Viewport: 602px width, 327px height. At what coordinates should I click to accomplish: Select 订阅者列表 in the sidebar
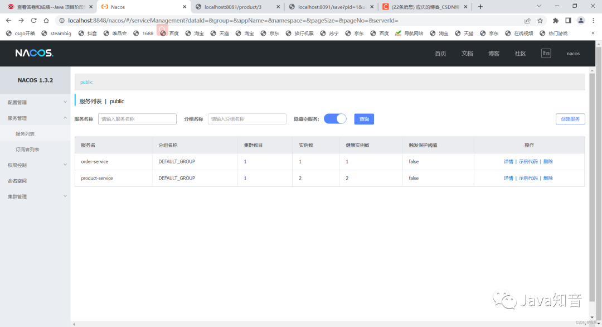point(27,150)
